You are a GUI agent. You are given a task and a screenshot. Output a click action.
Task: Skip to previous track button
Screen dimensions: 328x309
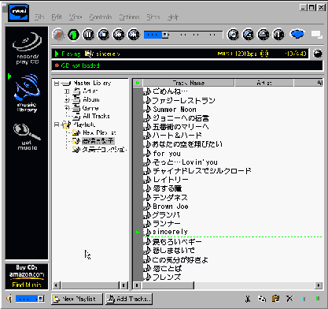(x=119, y=35)
